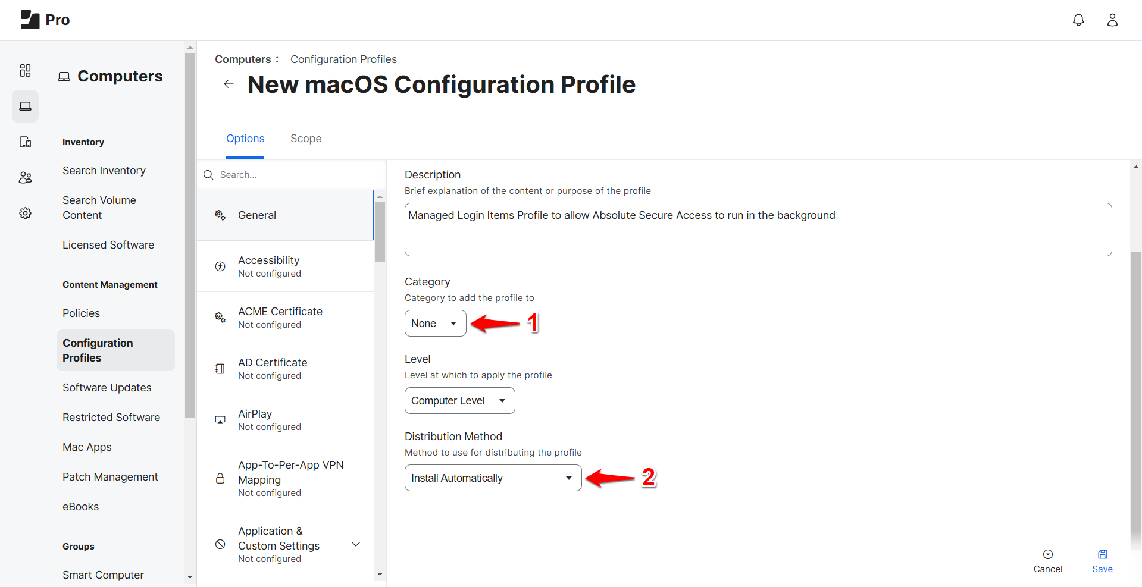This screenshot has width=1142, height=587.
Task: Open Smart Computer groups in sidebar
Action: [x=103, y=575]
